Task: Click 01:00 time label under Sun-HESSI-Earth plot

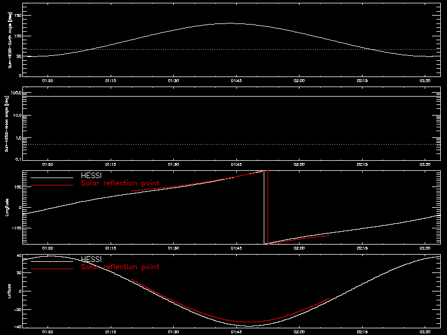Action: tap(47, 80)
